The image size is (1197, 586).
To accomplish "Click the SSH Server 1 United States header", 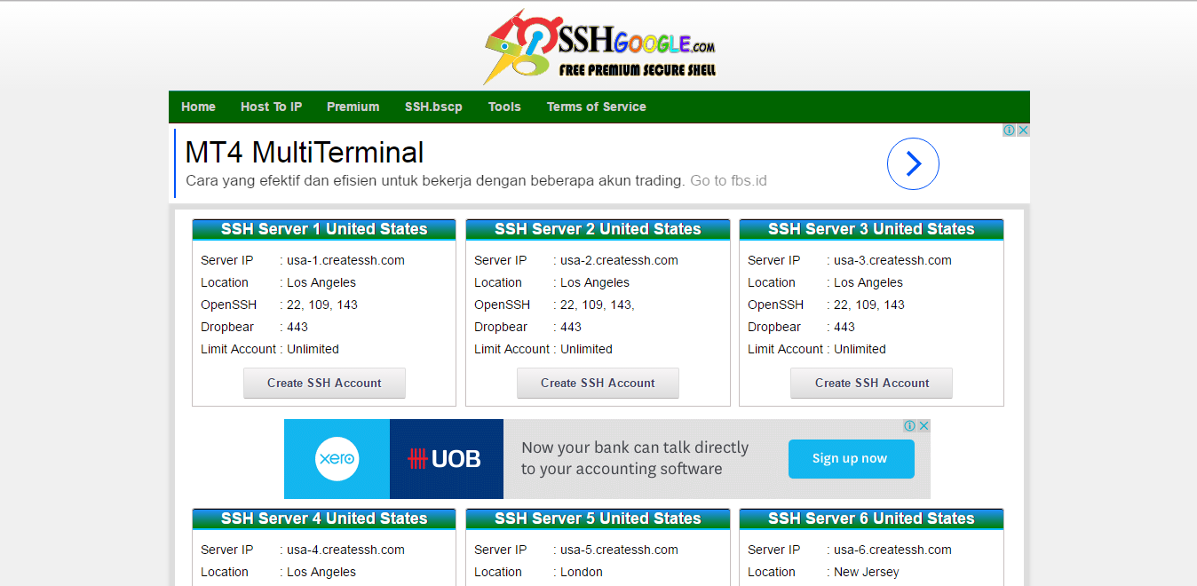I will pyautogui.click(x=324, y=229).
